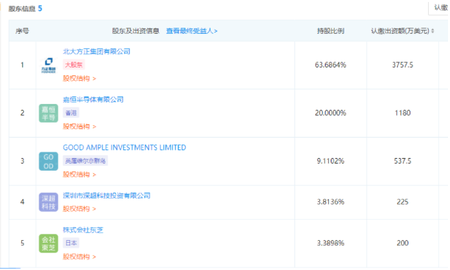Open 查看最终受益人 link in the header
Screen dimensions: 450x270
[191, 31]
